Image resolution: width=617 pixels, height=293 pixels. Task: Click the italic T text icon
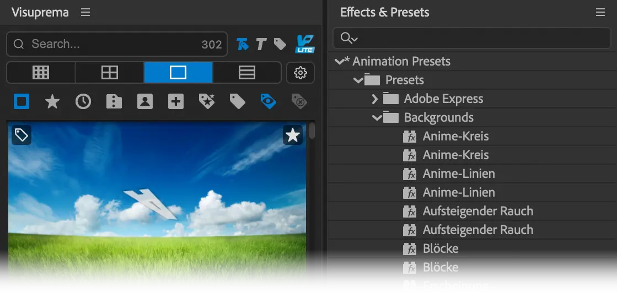point(261,45)
